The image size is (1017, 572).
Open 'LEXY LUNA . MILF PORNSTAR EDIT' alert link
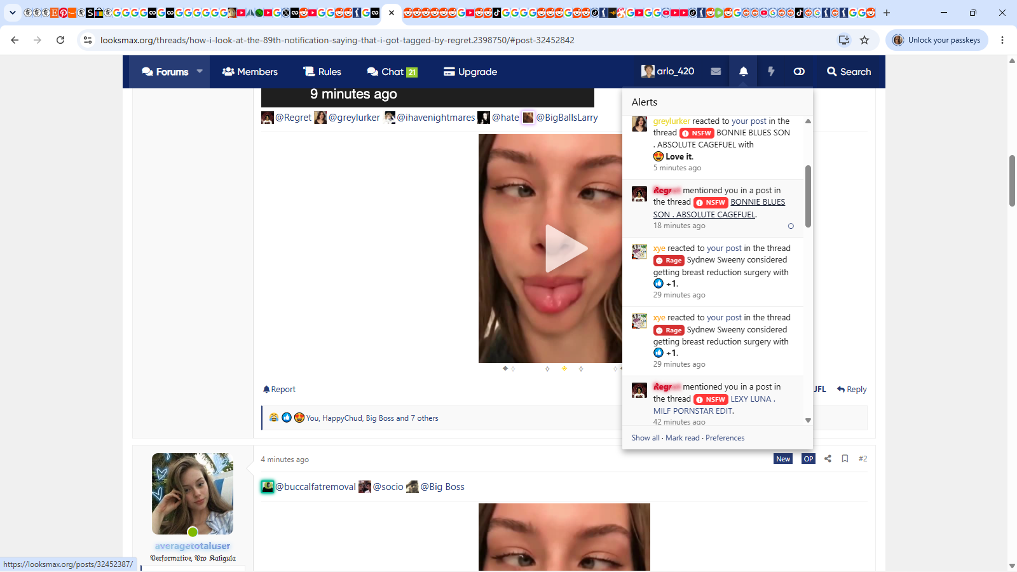[714, 405]
